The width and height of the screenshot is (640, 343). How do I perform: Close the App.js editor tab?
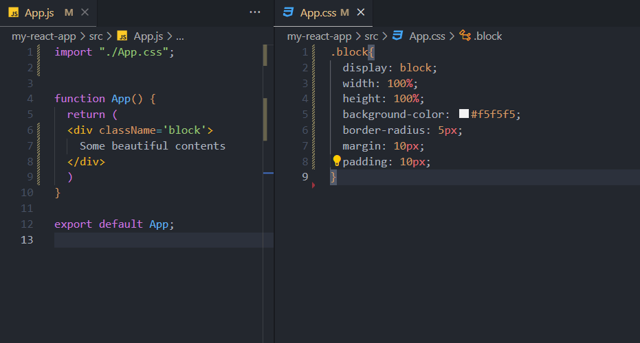point(85,12)
